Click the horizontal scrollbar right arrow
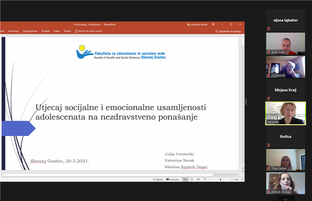Viewport: 312px width, 201px height. pyautogui.click(x=240, y=175)
